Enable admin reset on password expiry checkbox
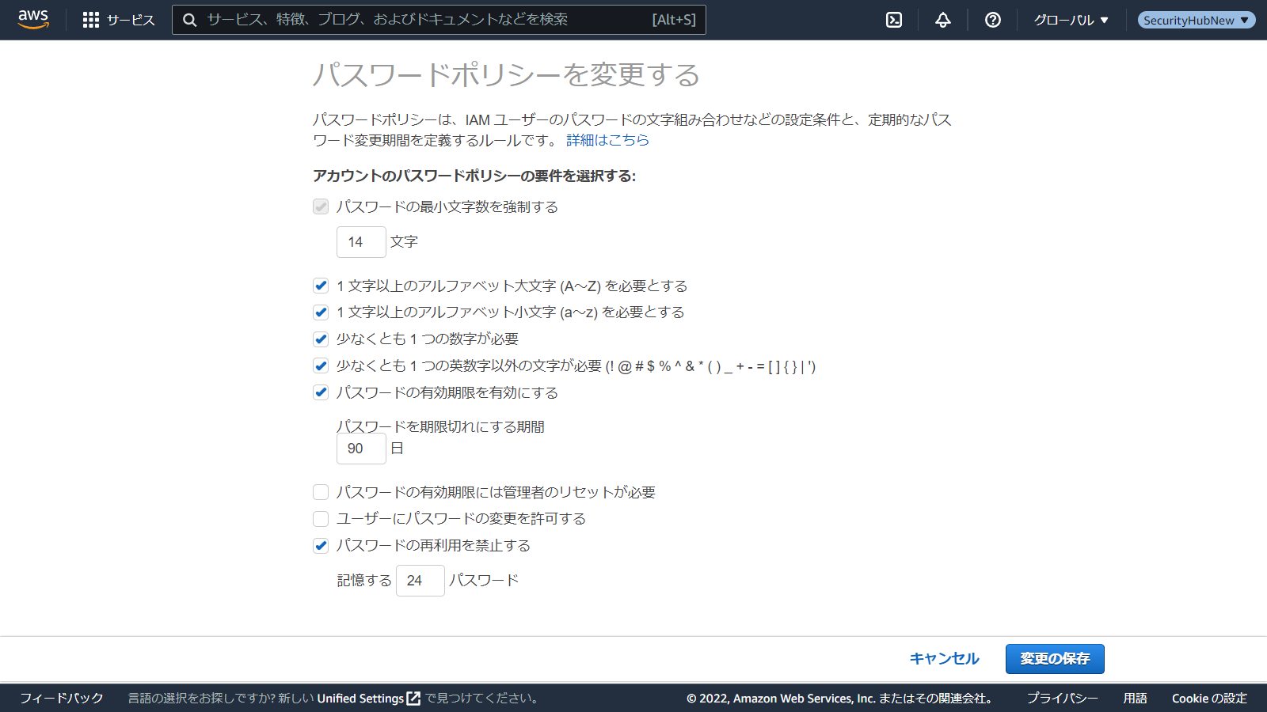The height and width of the screenshot is (712, 1267). [321, 492]
